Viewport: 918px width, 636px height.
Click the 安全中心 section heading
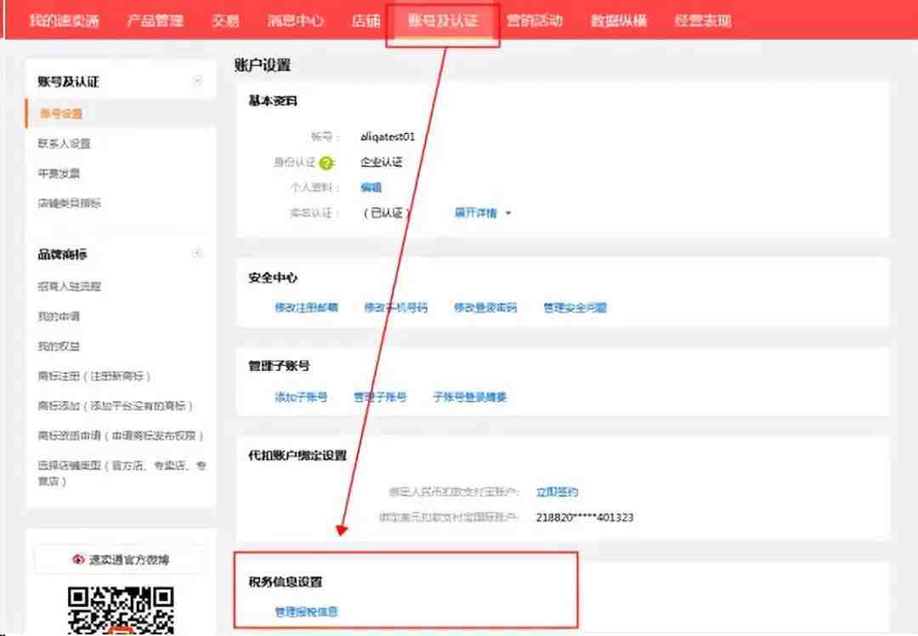click(273, 278)
